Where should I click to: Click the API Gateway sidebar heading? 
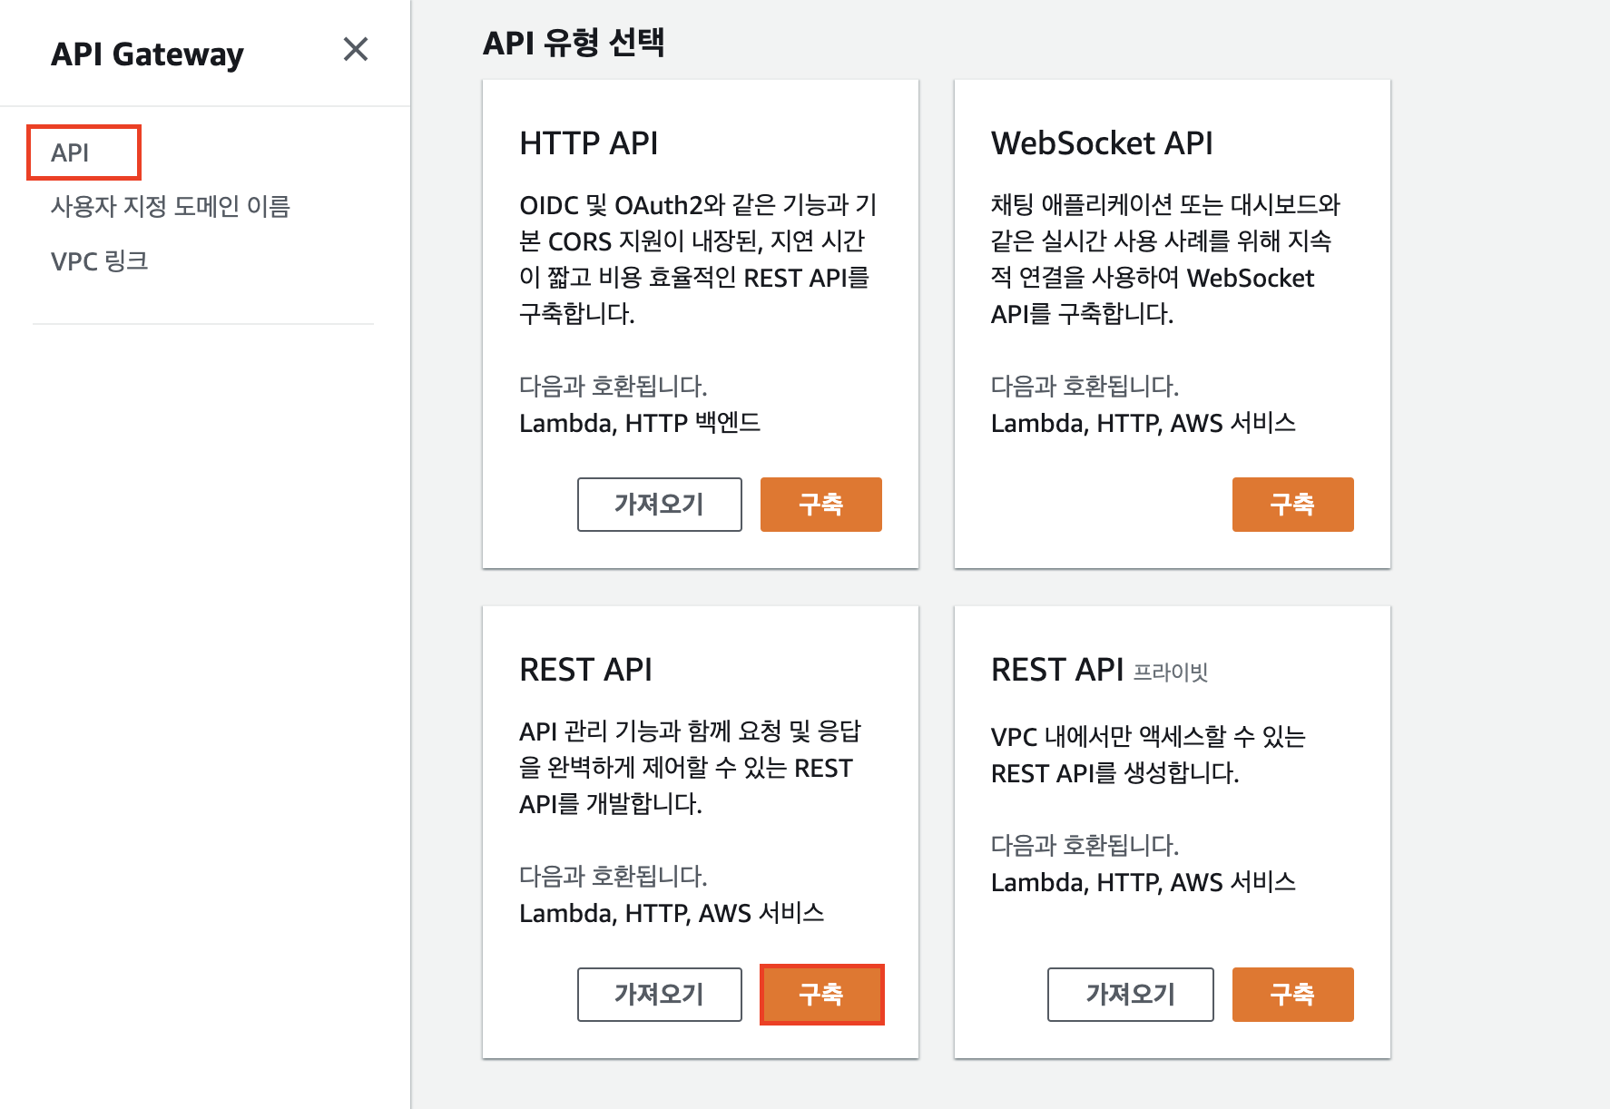tap(147, 54)
